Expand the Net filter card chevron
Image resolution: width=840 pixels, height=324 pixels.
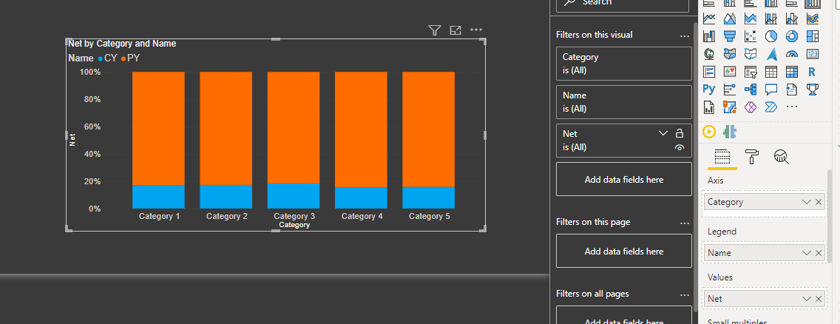663,133
